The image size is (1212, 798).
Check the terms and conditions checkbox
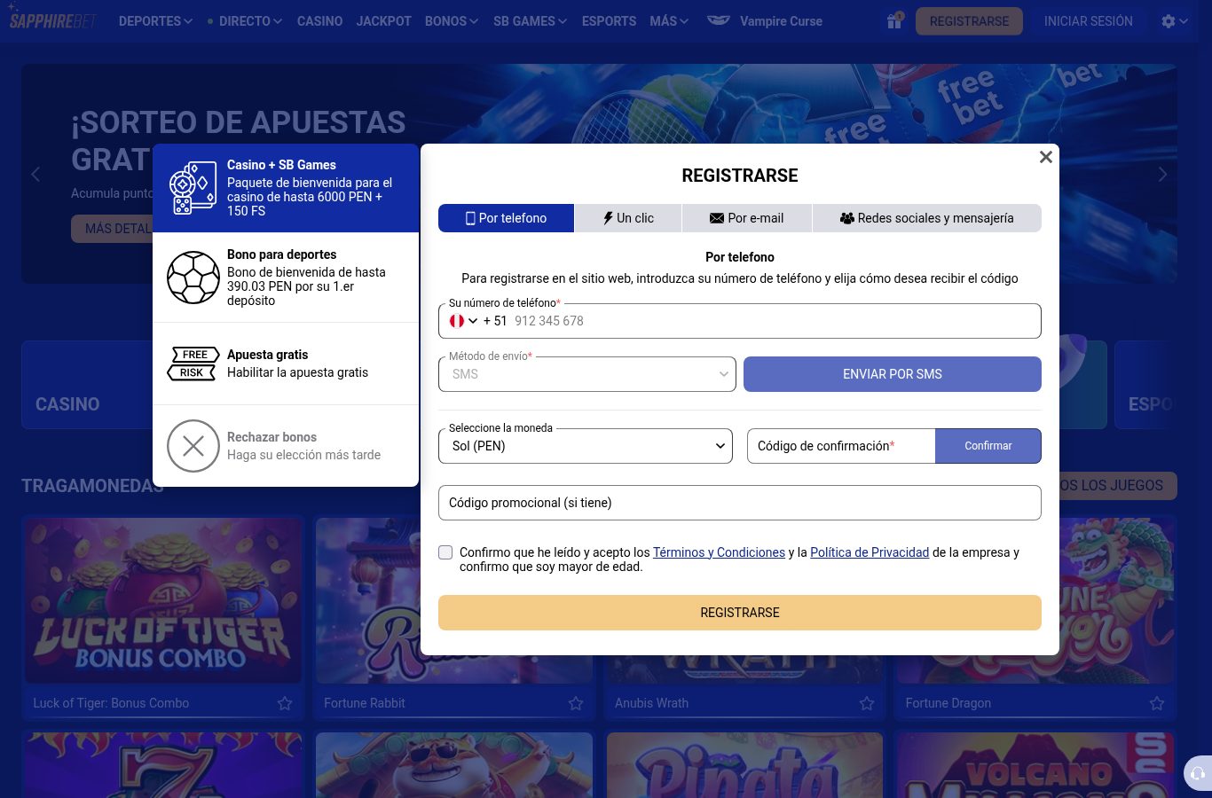[445, 552]
